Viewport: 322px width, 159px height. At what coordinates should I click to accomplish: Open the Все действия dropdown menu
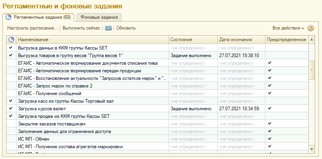(x=288, y=28)
